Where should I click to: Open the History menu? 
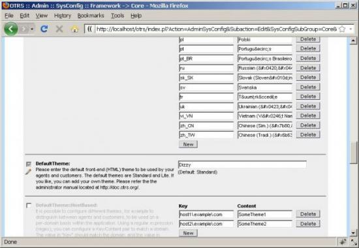click(62, 16)
